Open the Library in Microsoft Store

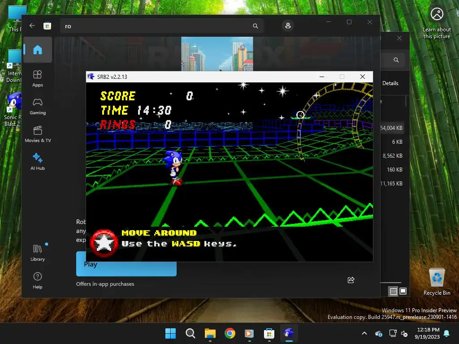tap(38, 253)
